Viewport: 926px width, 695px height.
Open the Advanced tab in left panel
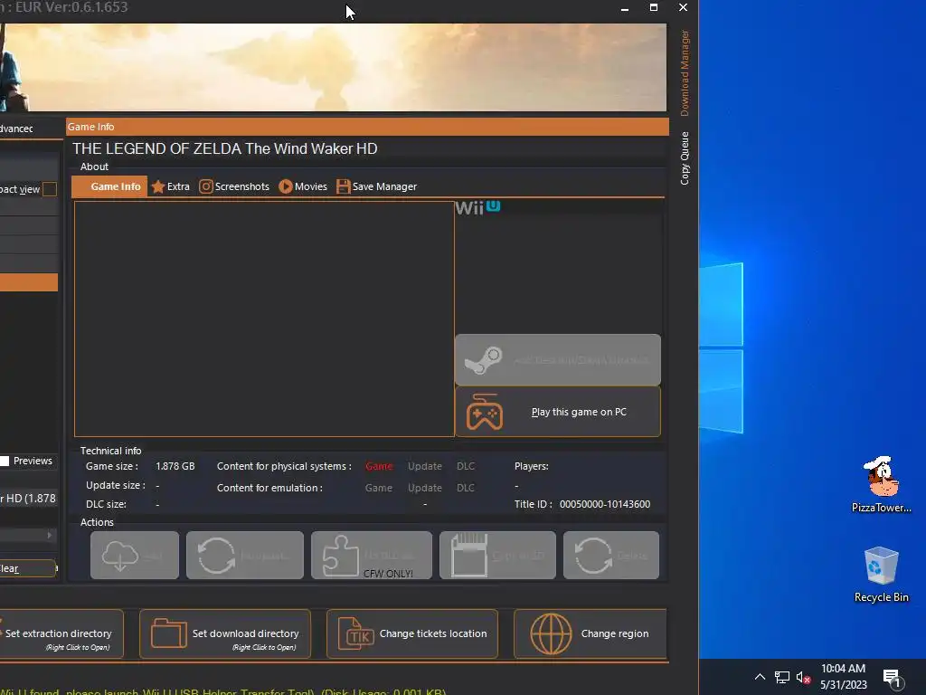[x=16, y=129]
